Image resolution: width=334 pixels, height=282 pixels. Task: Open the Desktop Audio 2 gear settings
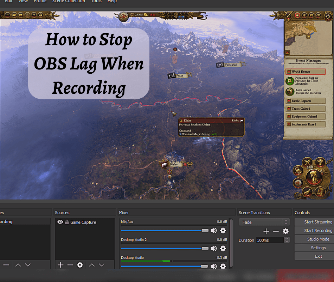click(223, 249)
